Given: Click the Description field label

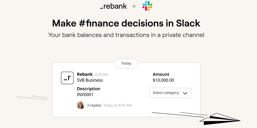Looking at the screenshot, I should (x=89, y=89).
